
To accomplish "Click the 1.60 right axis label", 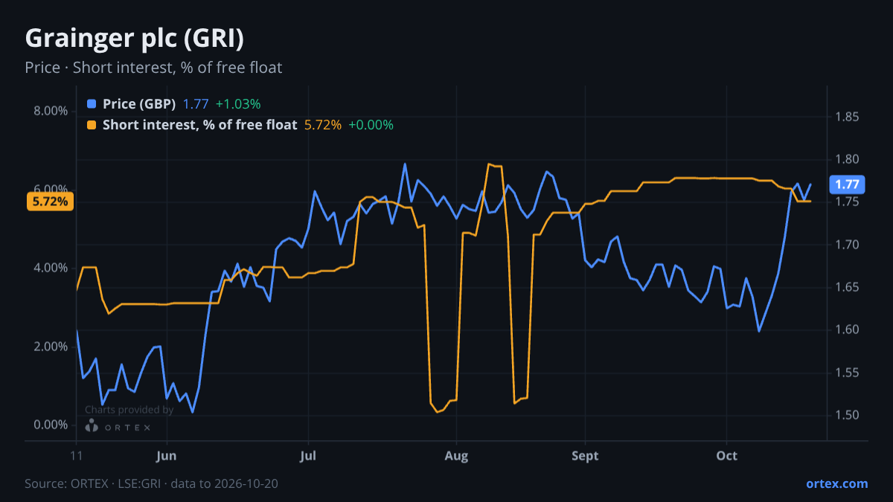I will click(848, 329).
